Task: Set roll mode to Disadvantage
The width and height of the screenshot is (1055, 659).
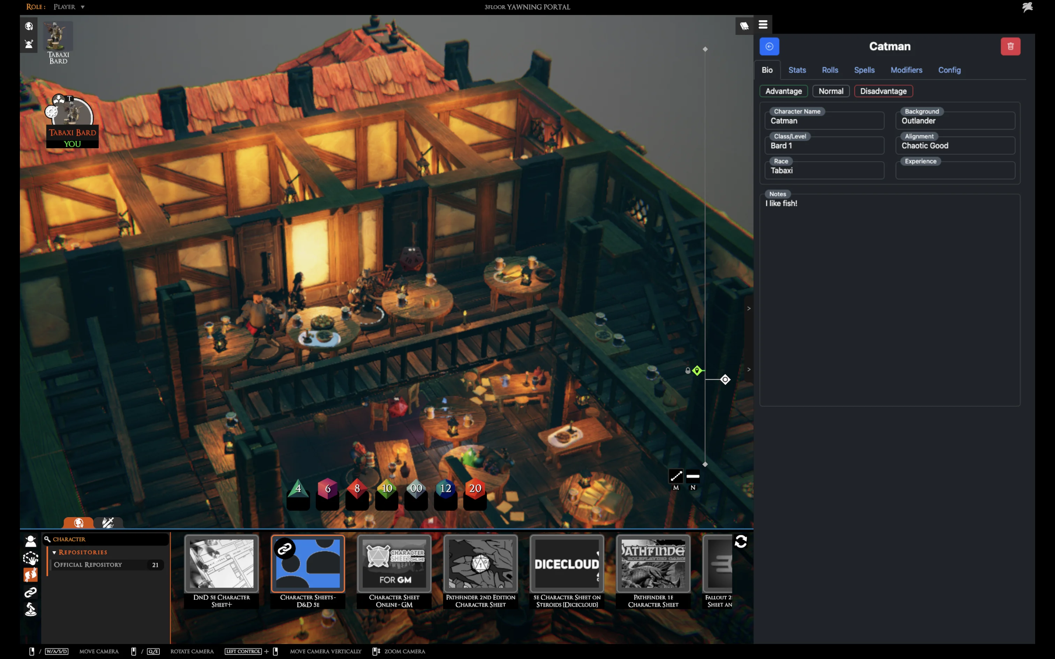Action: (x=883, y=91)
